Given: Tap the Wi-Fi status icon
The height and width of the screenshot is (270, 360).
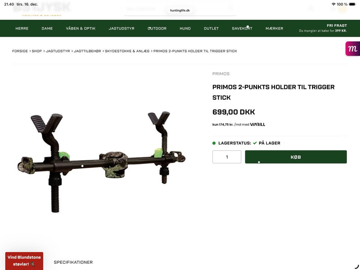Looking at the screenshot, I should (x=333, y=4).
